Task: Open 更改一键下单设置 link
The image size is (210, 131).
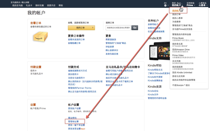Action: click(x=76, y=125)
